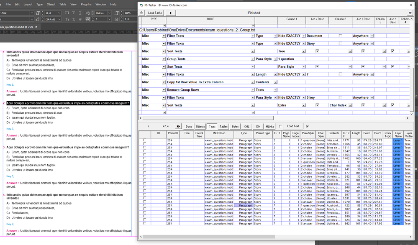Image resolution: width=418 pixels, height=245 pixels.
Task: Open Para Style dropdown in Group Texts row
Action: [x=275, y=59]
